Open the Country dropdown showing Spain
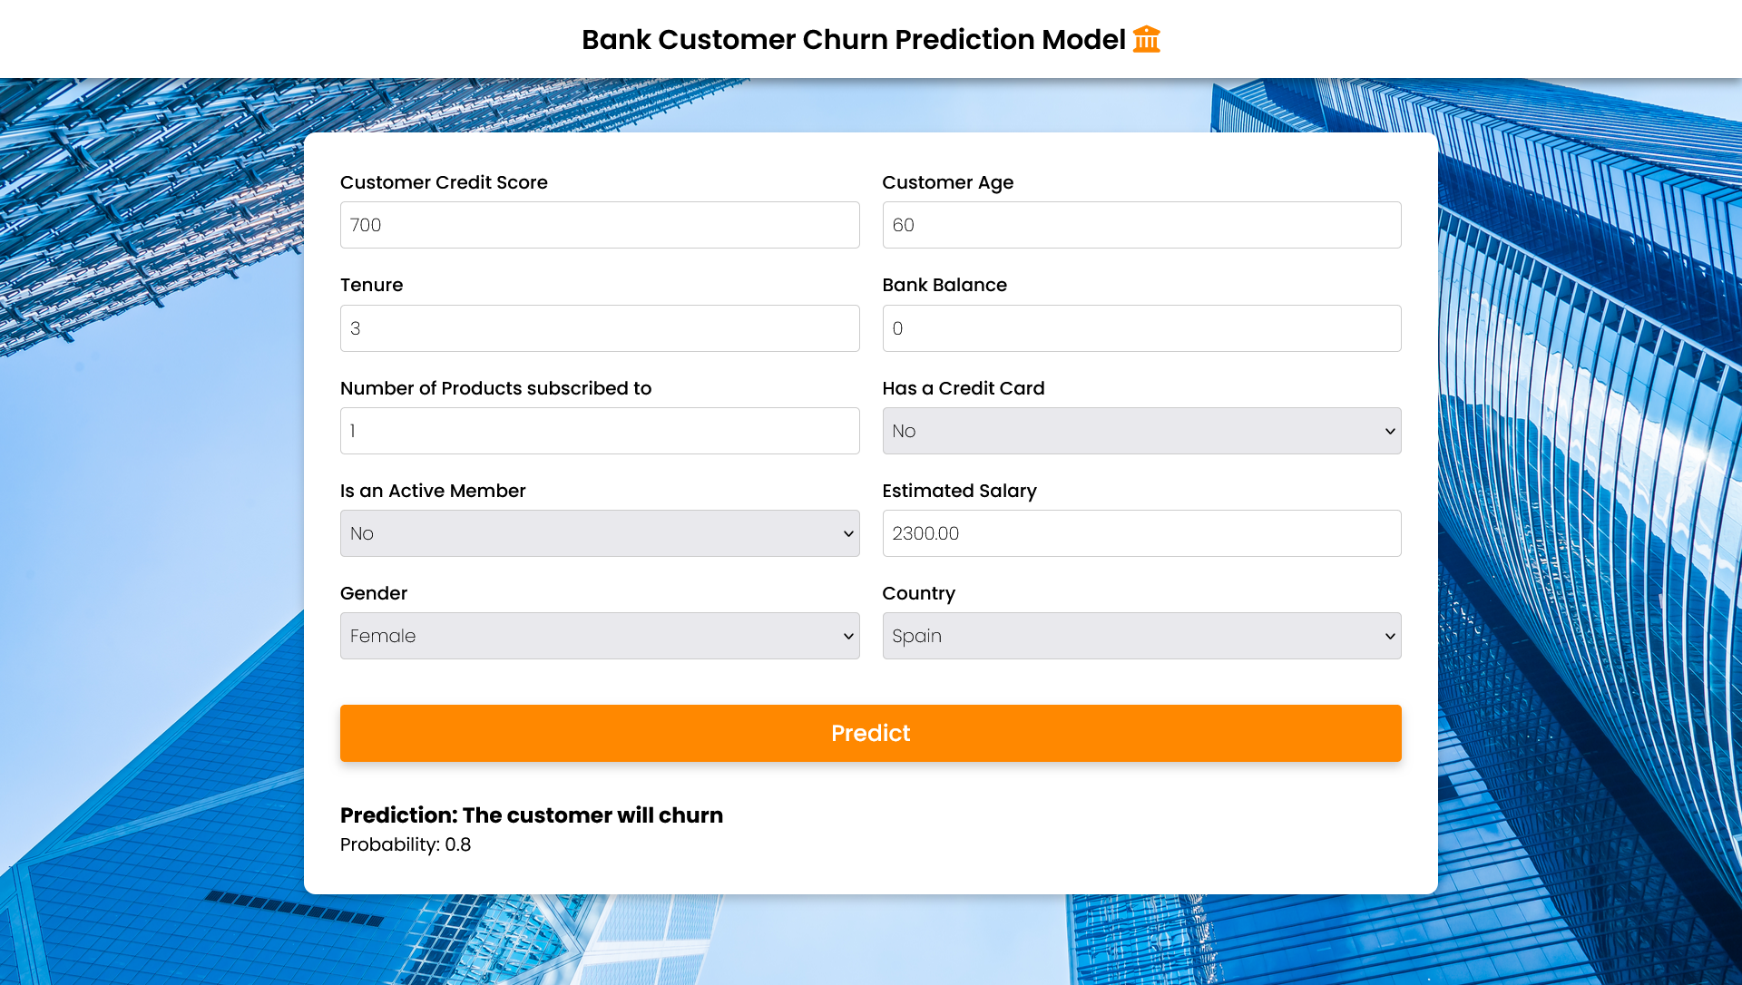The width and height of the screenshot is (1742, 985). [x=1141, y=636]
